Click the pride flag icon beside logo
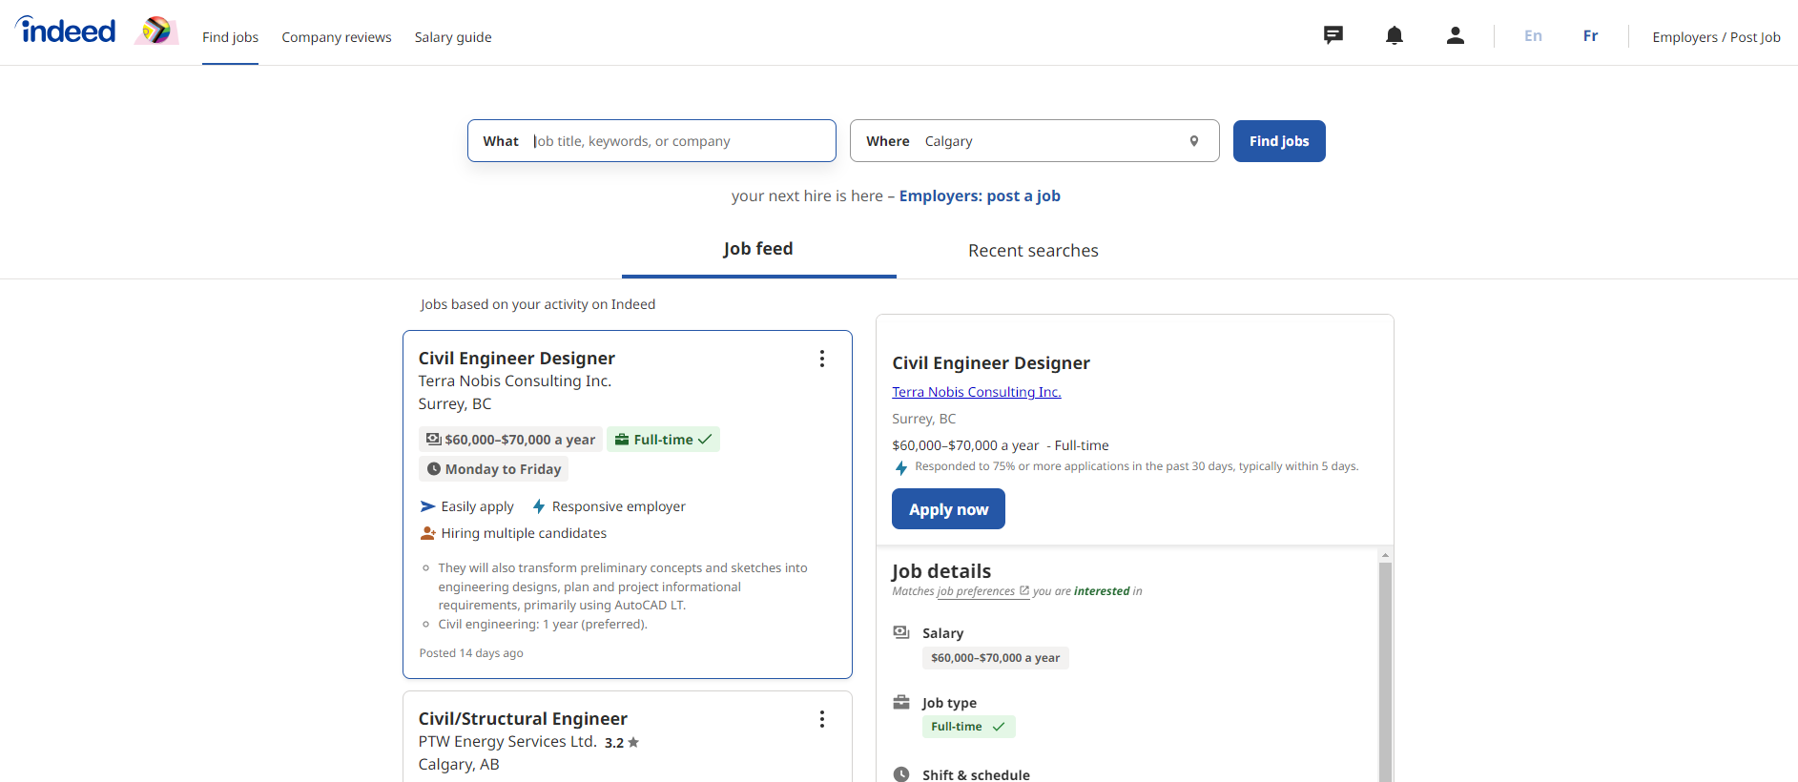This screenshot has width=1798, height=782. click(x=156, y=31)
